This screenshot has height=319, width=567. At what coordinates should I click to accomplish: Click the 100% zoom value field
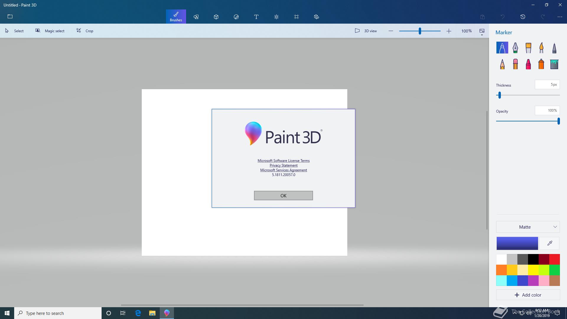tap(467, 31)
